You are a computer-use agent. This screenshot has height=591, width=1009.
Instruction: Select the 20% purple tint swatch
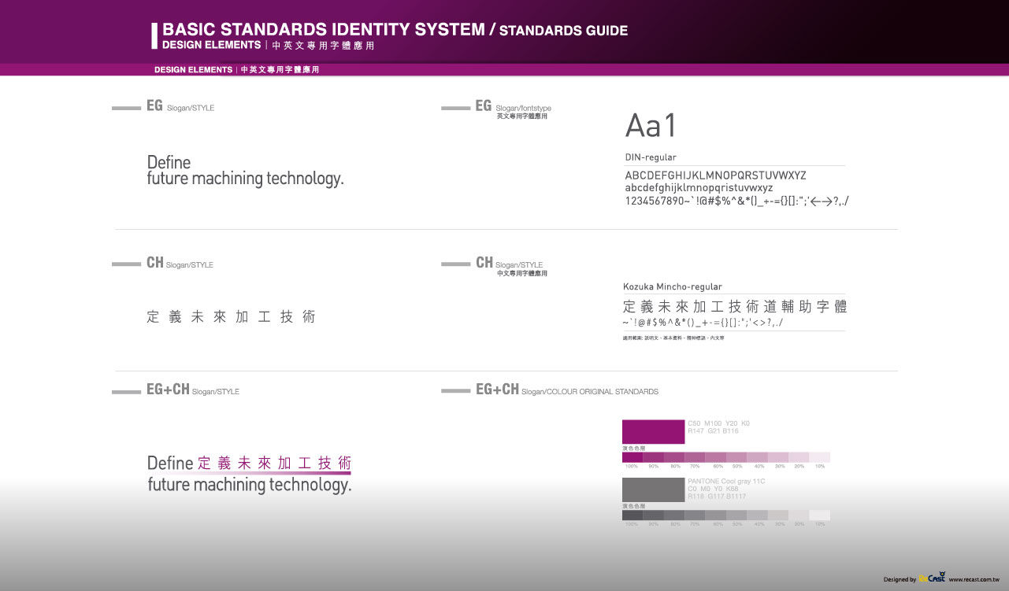pos(799,457)
